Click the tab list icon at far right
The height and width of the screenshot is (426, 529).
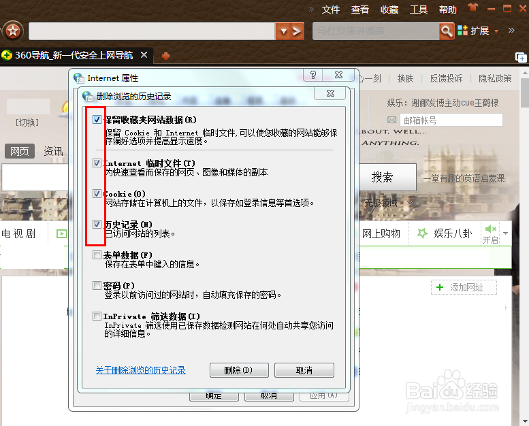point(521,57)
